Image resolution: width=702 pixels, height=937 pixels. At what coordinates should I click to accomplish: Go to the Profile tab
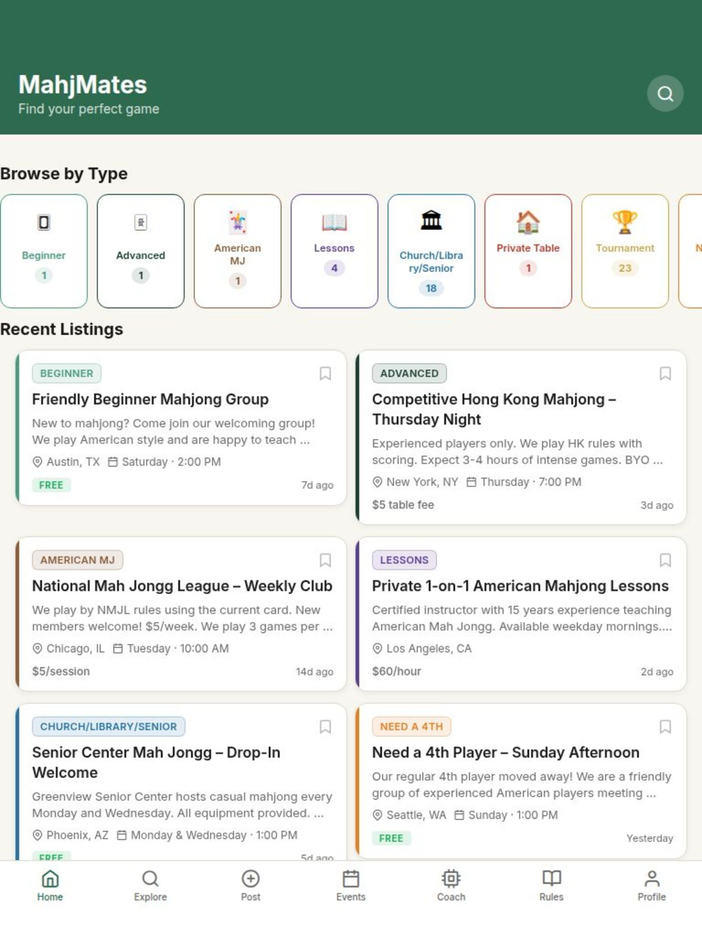(652, 885)
